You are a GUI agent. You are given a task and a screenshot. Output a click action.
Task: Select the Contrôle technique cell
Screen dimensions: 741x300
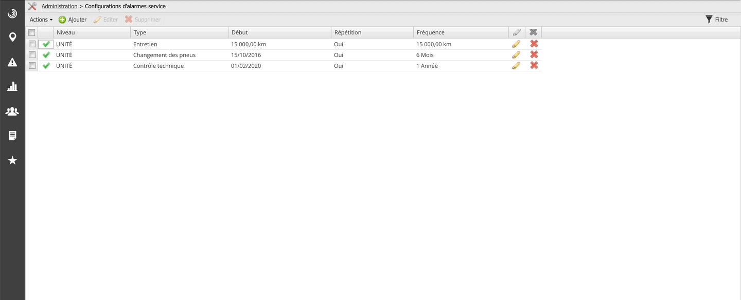pos(179,66)
